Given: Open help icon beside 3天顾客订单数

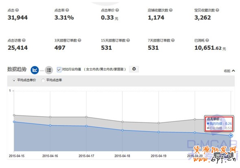Looking at the screenshot, I should pyautogui.click(x=79, y=40).
